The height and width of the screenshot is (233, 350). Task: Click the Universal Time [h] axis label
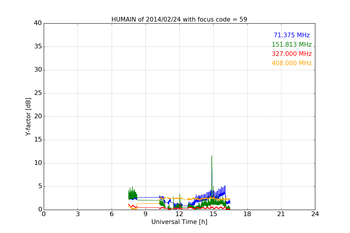pos(179,222)
